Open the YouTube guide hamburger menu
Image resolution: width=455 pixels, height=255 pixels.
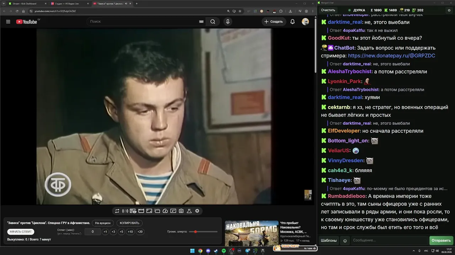8,22
